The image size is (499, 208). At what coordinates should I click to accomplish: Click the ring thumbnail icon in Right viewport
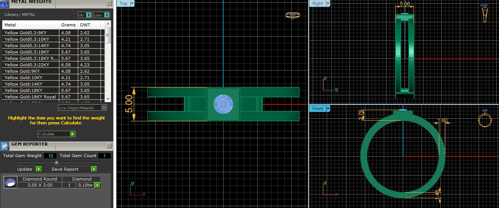484,13
